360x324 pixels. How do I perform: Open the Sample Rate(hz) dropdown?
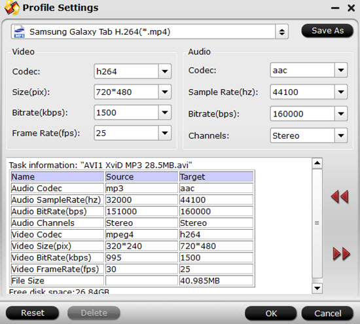coord(341,92)
